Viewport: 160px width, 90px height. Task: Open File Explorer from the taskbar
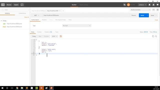click(x=22, y=88)
